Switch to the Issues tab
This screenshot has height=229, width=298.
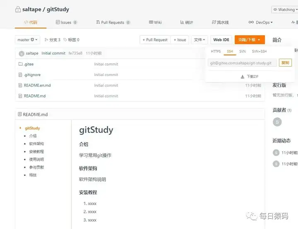(x=66, y=22)
